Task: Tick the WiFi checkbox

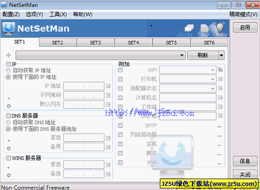Action: [x=120, y=70]
